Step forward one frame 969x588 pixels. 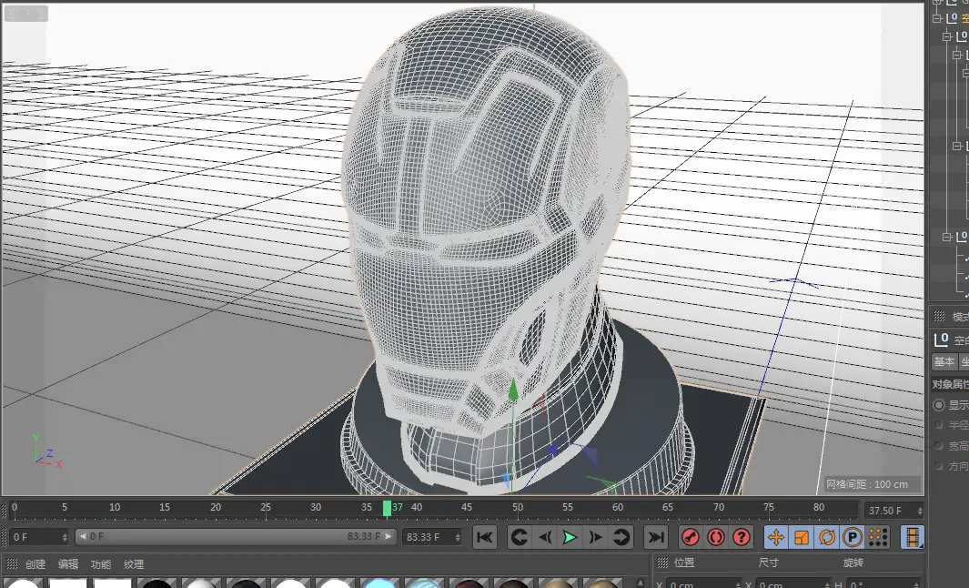pos(595,537)
